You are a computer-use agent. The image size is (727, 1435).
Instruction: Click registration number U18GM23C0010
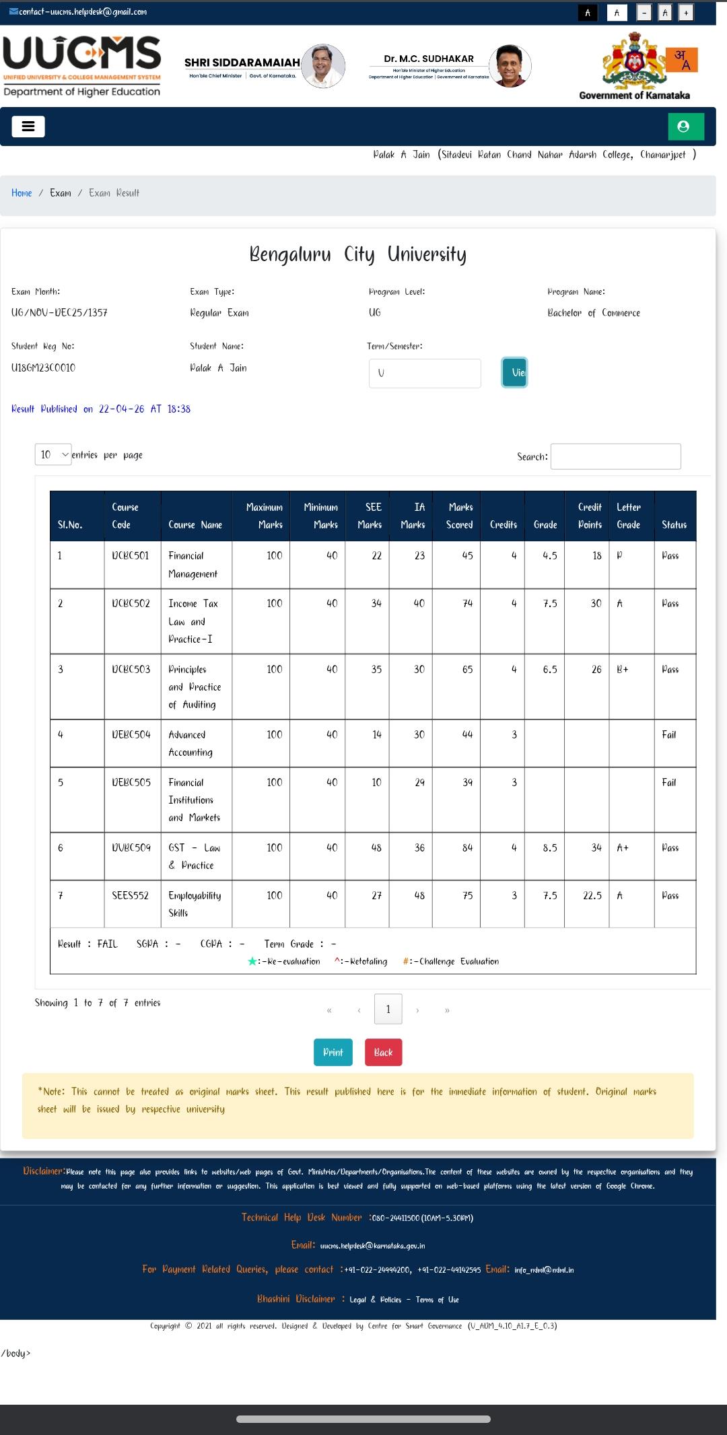(43, 367)
